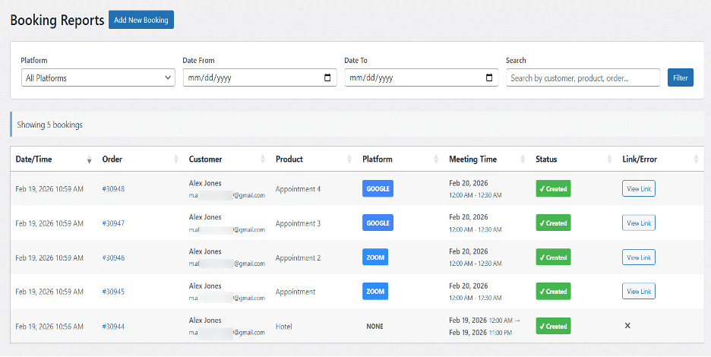The image size is (711, 357).
Task: Sort by the Customer column arrows
Action: pos(263,160)
